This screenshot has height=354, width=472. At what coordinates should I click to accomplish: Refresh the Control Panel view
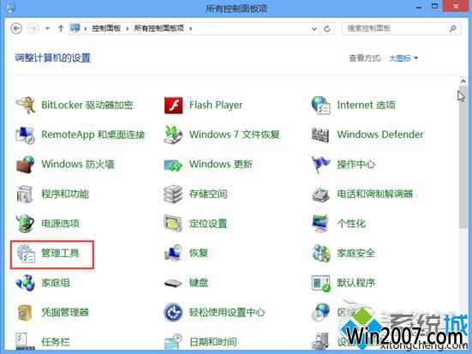[x=327, y=29]
